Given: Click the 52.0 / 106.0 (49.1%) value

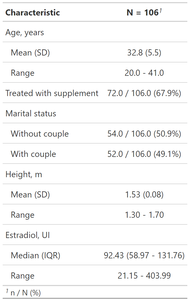Looking at the screenshot, I should coord(144,154).
